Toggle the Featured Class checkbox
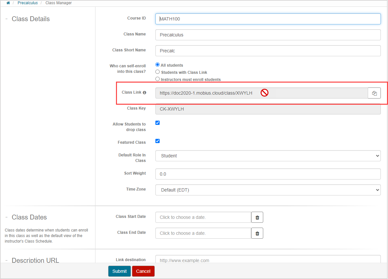This screenshot has width=388, height=279. [x=158, y=141]
